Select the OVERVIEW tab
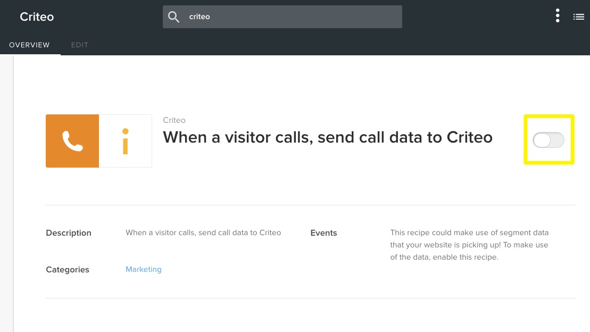This screenshot has height=332, width=590. 29,45
